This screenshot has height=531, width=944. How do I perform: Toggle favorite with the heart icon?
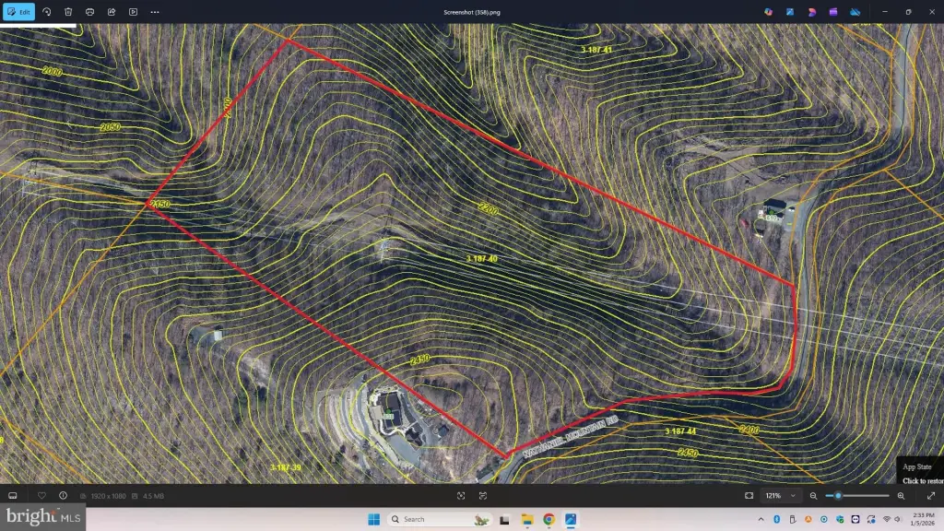[x=41, y=495]
